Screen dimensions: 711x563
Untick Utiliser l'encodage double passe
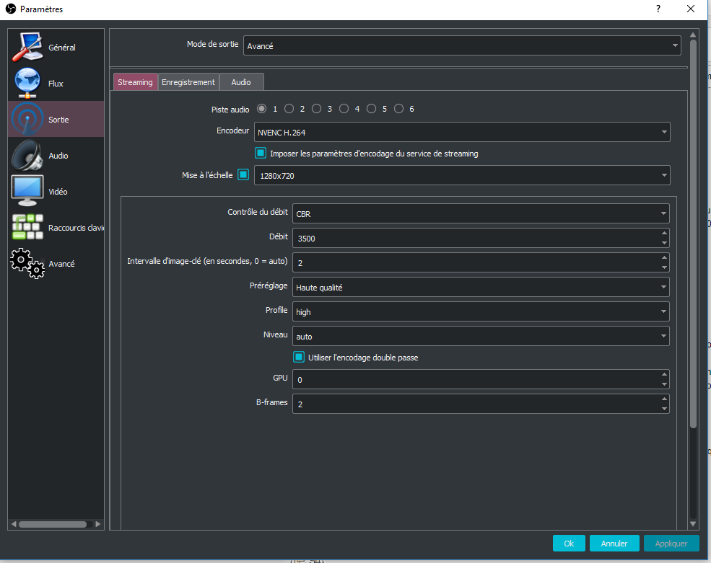pos(299,357)
